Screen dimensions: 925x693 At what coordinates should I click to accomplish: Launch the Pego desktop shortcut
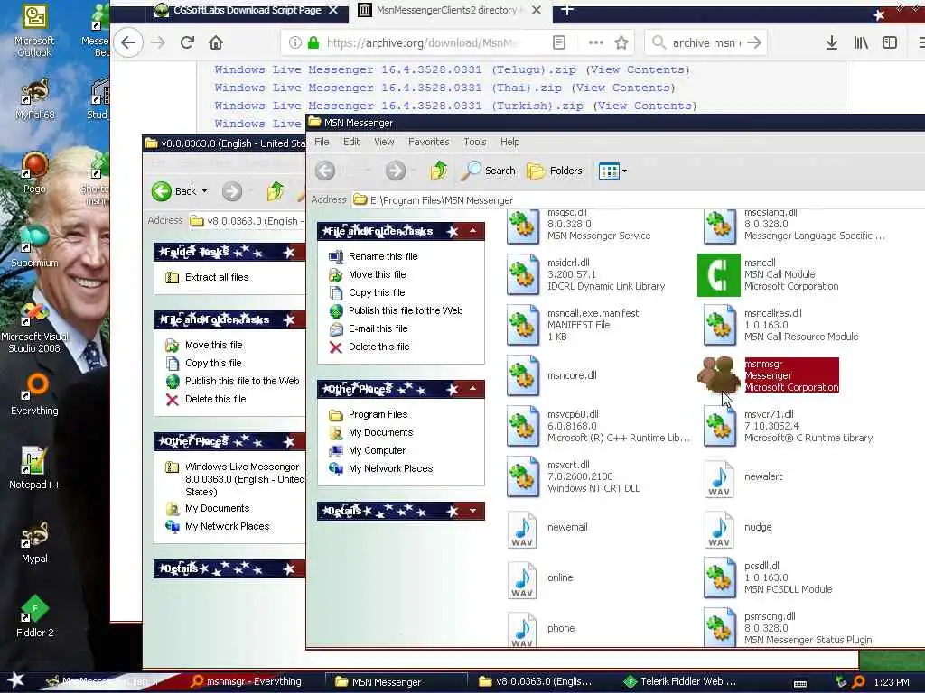click(x=34, y=173)
